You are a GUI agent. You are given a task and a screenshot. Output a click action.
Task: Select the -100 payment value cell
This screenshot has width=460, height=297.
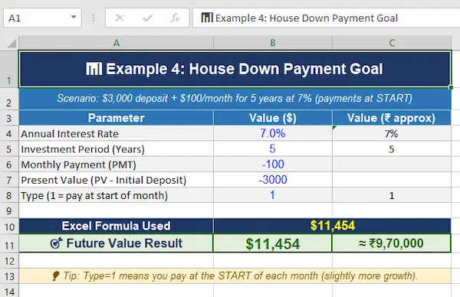tap(273, 165)
